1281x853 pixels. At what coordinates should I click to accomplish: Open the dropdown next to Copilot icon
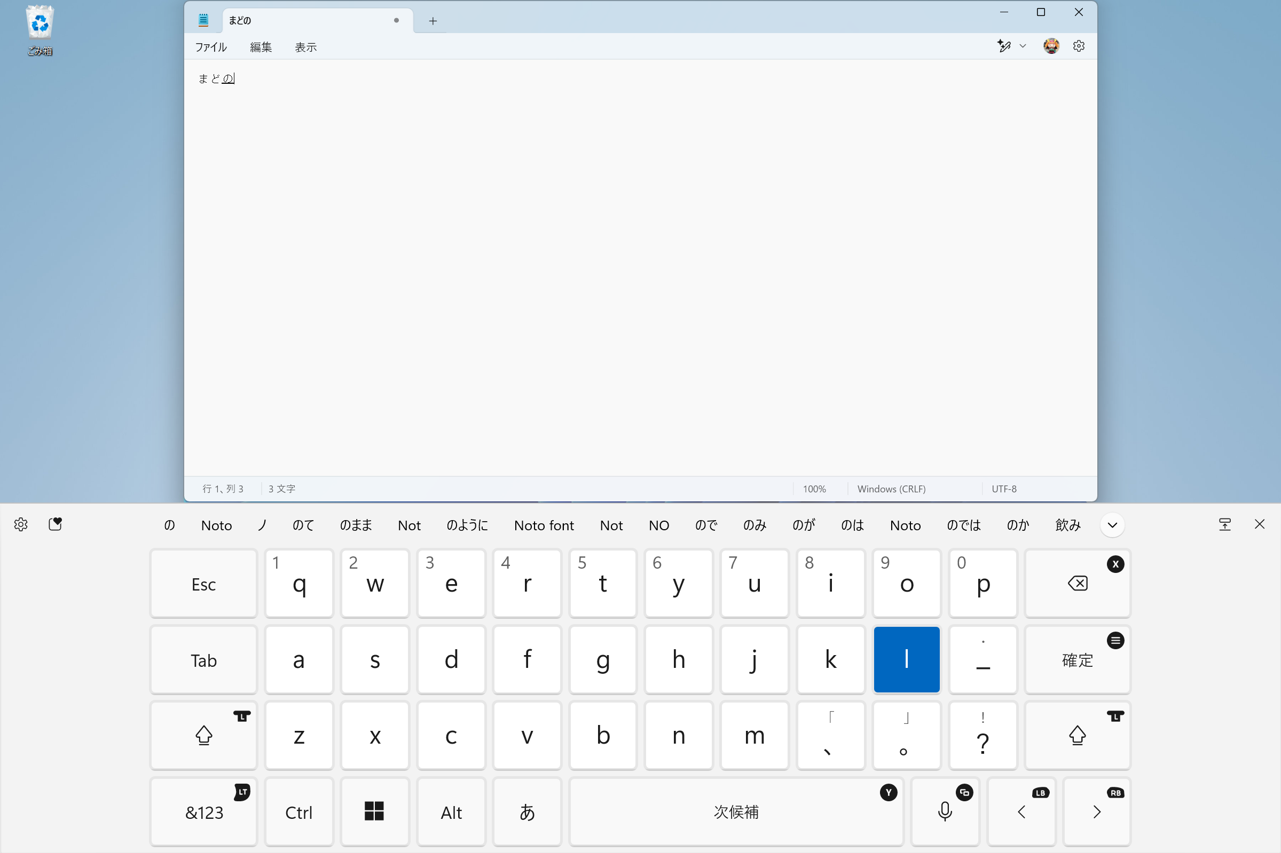[1023, 46]
